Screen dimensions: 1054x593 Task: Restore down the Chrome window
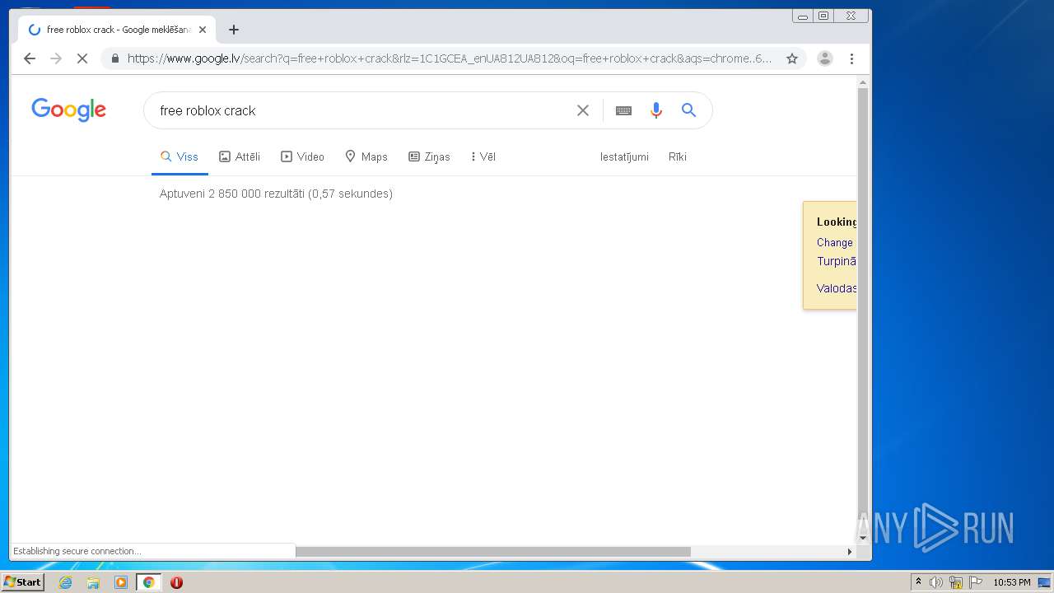[x=823, y=16]
